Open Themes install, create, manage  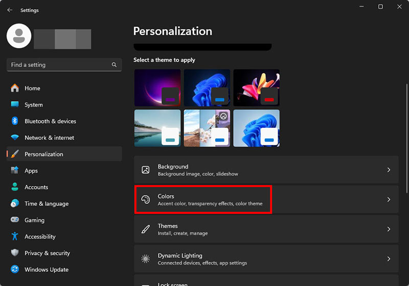[266, 229]
